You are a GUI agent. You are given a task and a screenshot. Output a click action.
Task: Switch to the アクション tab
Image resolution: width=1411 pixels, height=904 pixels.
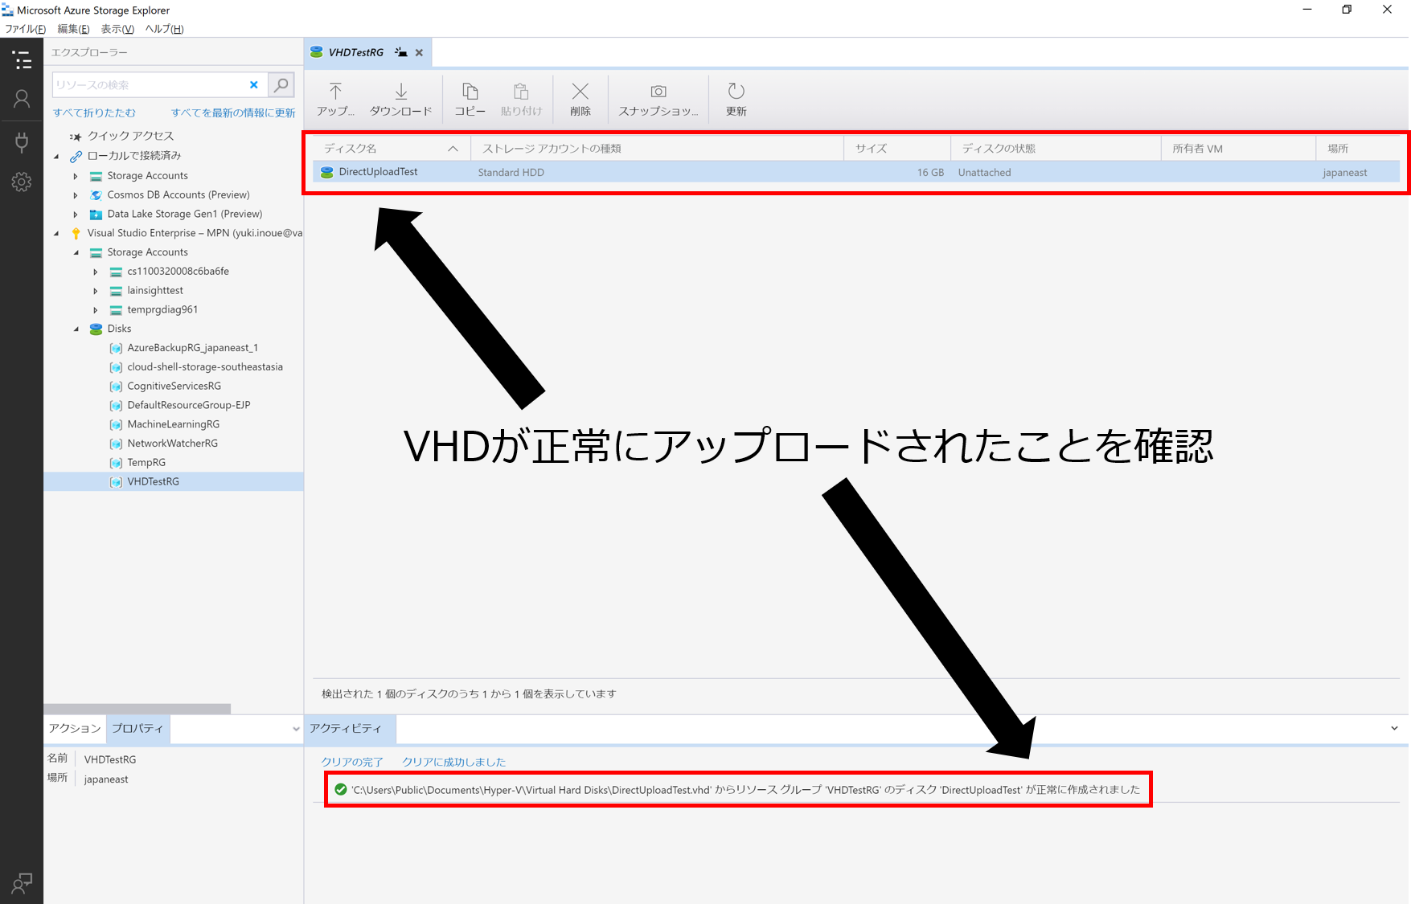[75, 728]
